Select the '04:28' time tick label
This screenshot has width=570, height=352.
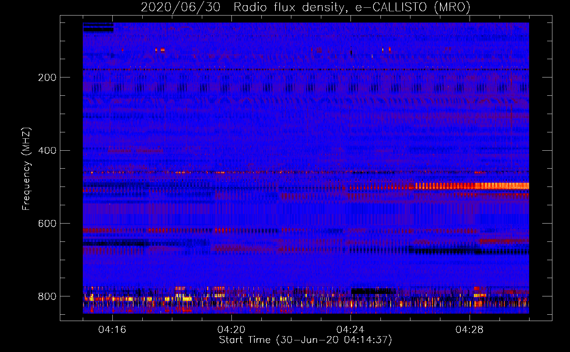(x=470, y=330)
